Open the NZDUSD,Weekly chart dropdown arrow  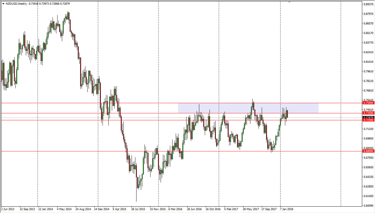tap(3, 4)
